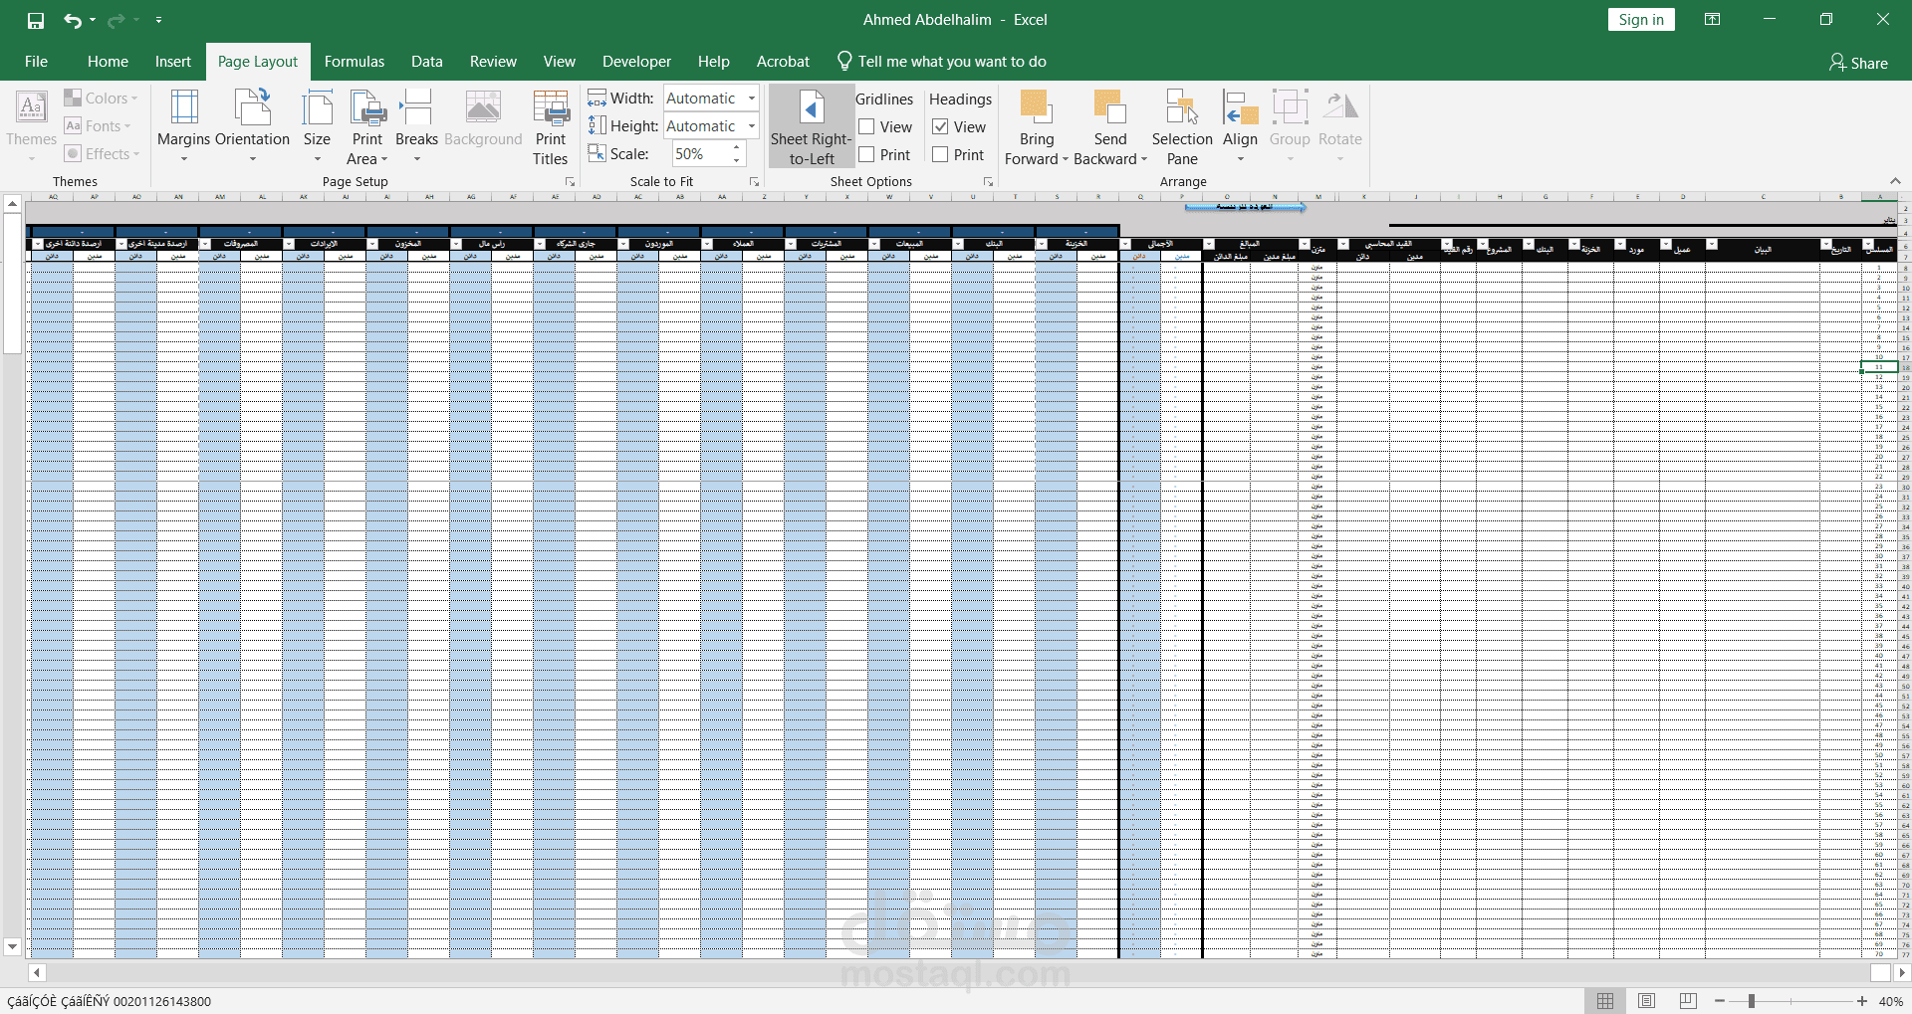Open the File menu

pyautogui.click(x=36, y=62)
